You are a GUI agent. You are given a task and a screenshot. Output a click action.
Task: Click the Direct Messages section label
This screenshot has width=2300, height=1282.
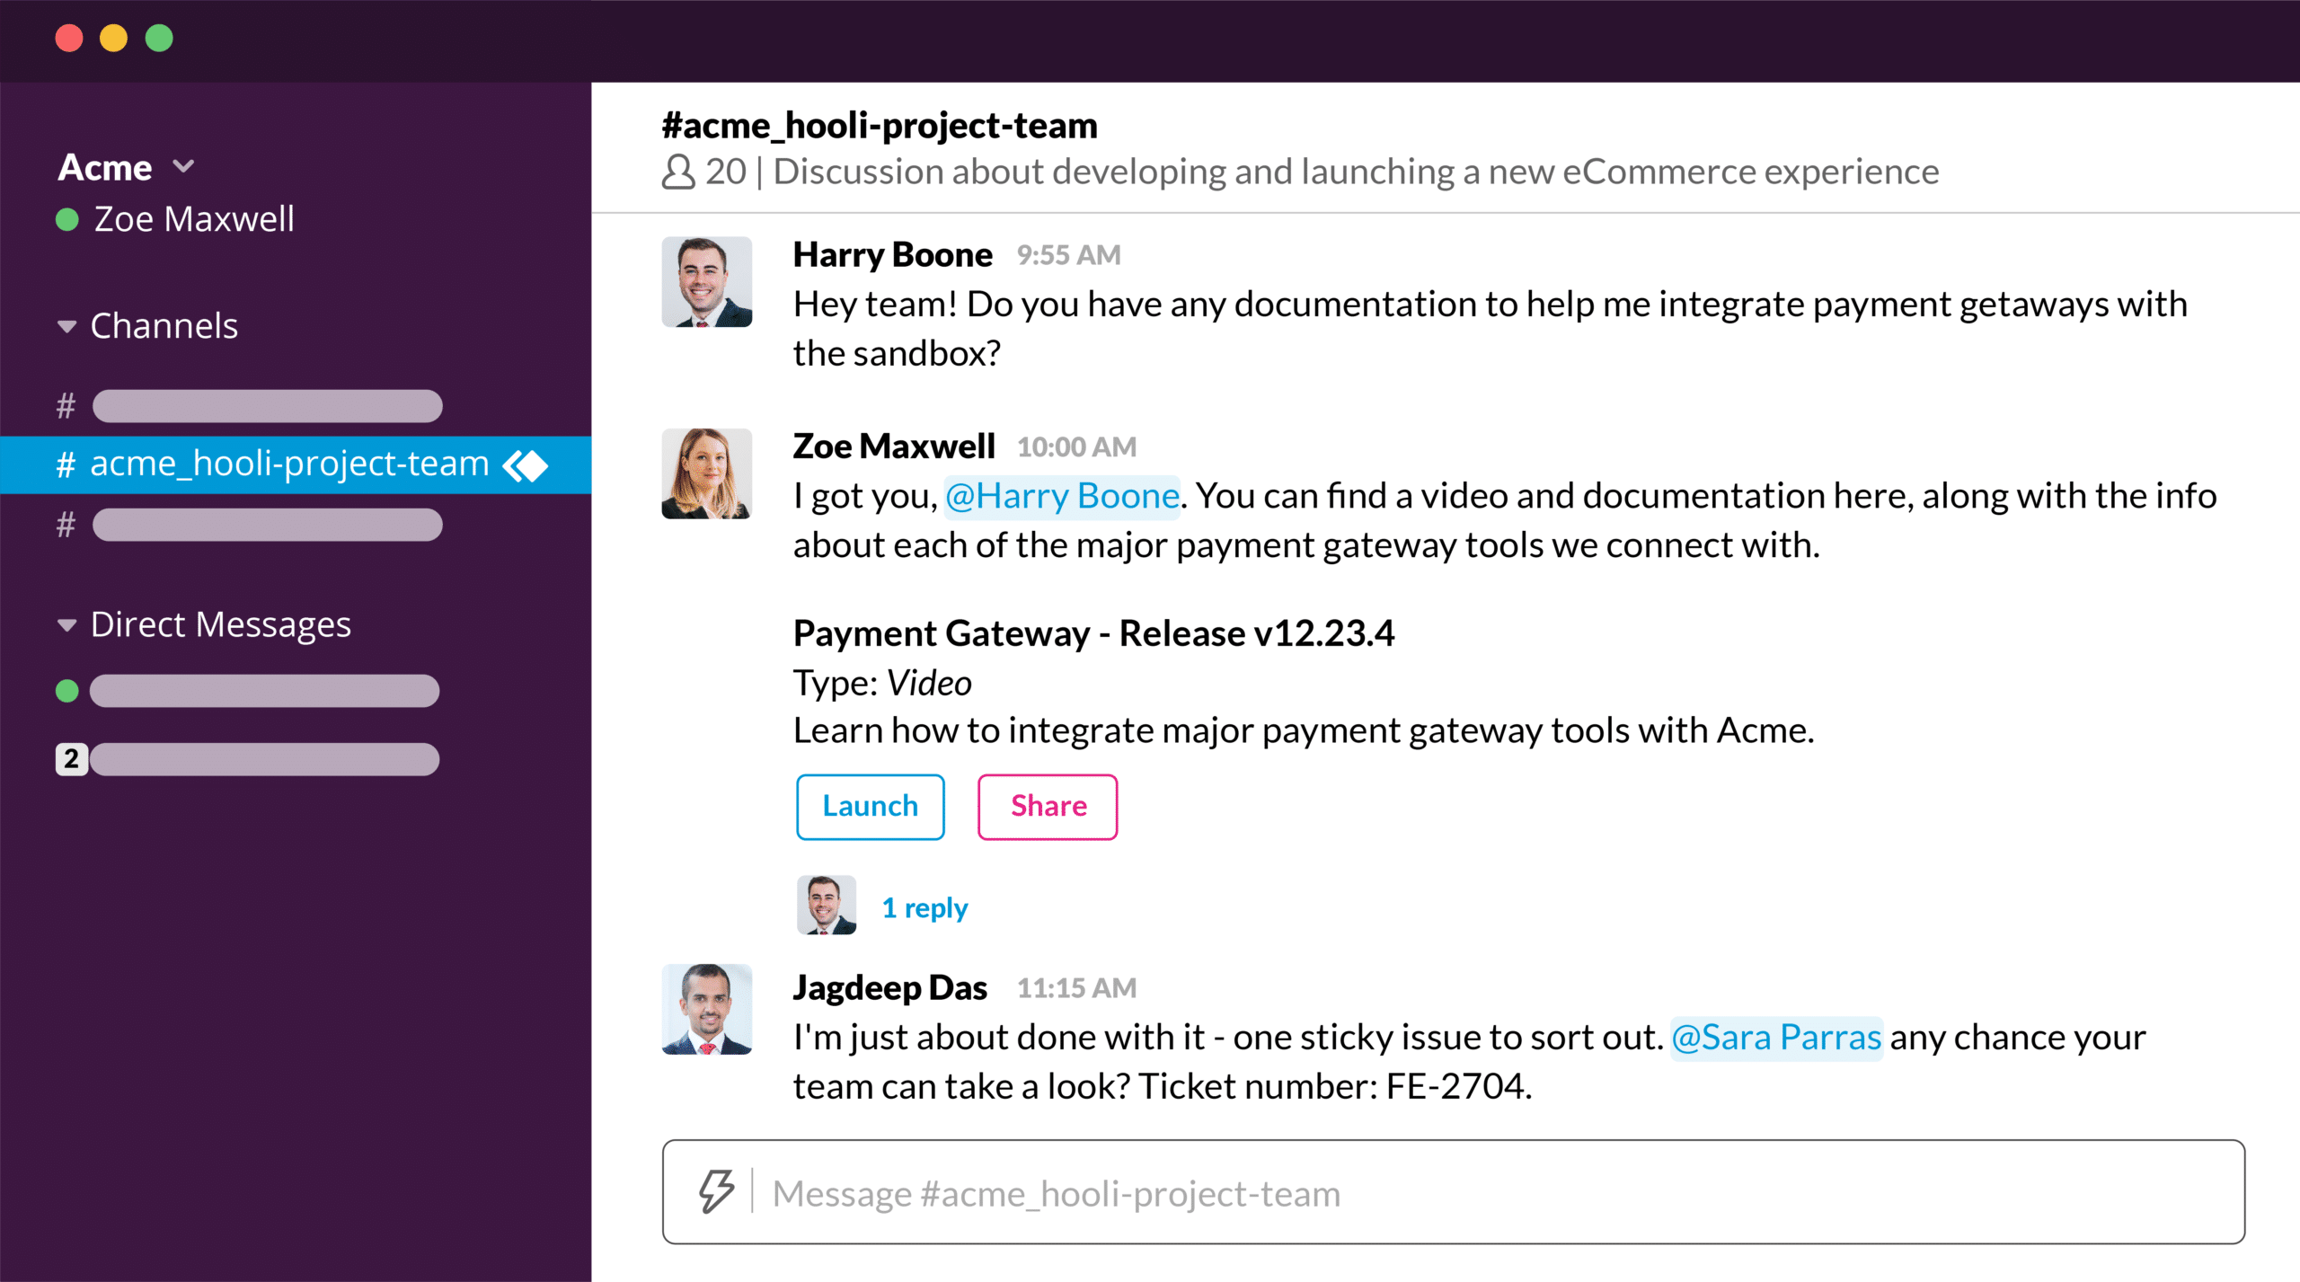tap(221, 625)
